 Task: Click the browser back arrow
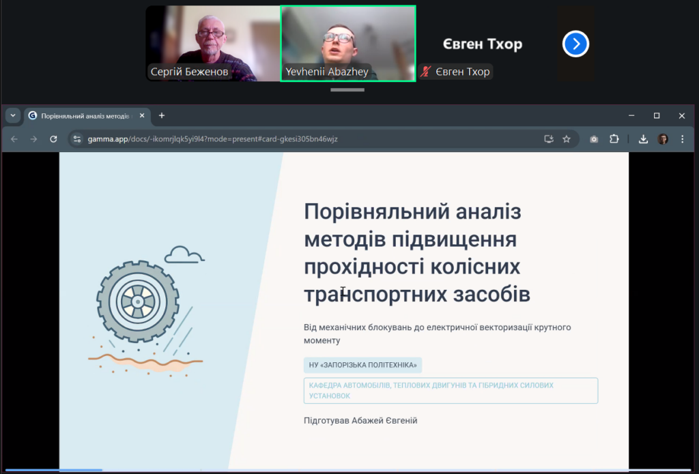pyautogui.click(x=14, y=139)
